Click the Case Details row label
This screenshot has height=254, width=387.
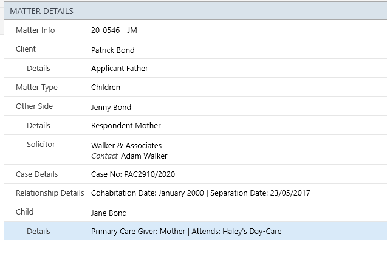tap(37, 174)
